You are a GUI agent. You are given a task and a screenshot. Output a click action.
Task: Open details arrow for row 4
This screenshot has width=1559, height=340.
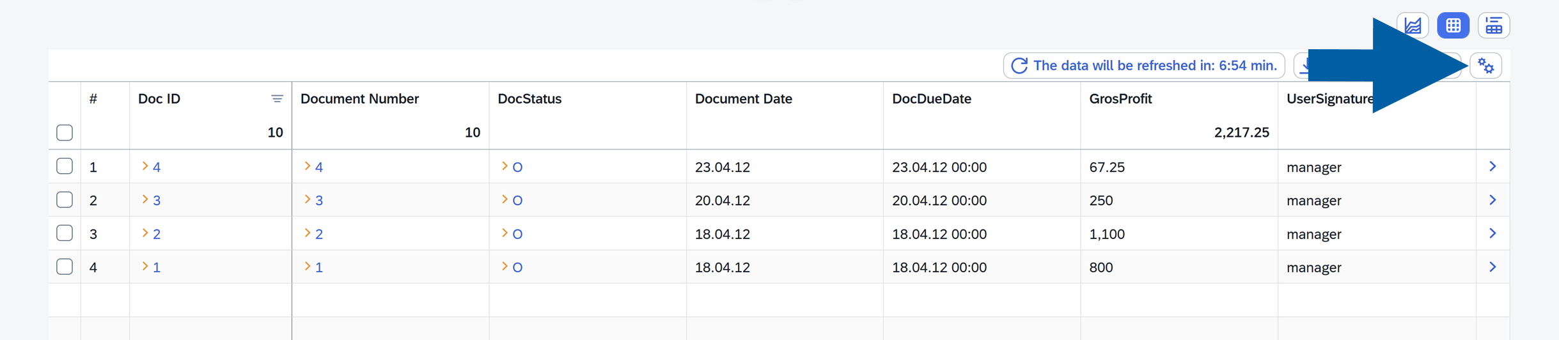[1492, 267]
